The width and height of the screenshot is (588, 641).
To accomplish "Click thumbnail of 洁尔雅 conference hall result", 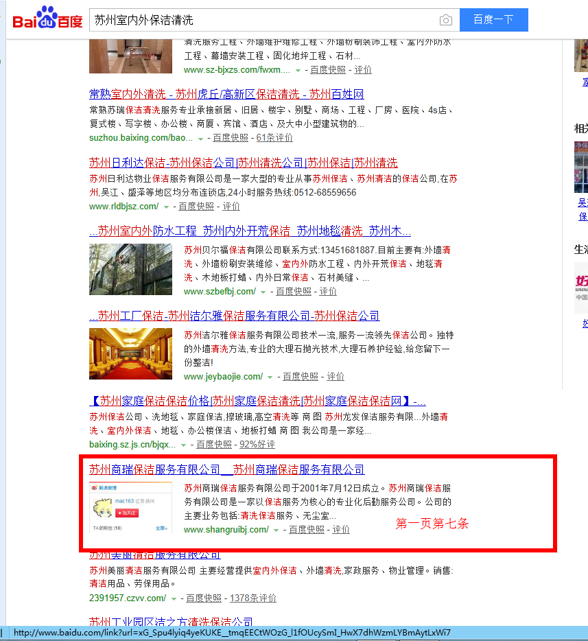I will tap(131, 354).
